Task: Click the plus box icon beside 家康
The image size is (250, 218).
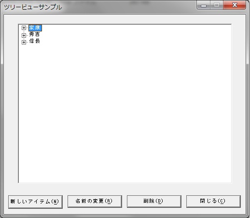Action: tap(24, 28)
